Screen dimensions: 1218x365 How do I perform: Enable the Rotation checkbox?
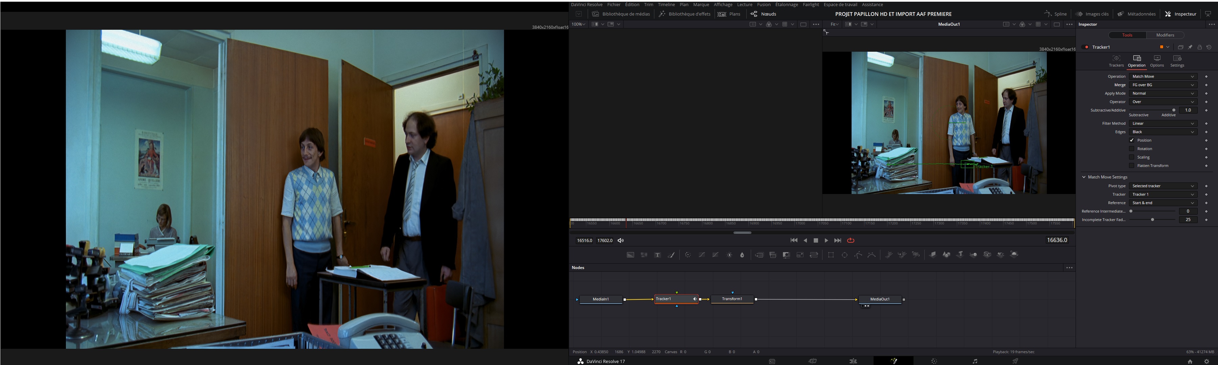point(1132,149)
